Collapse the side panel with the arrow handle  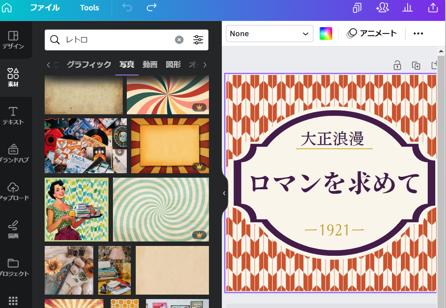tap(225, 193)
